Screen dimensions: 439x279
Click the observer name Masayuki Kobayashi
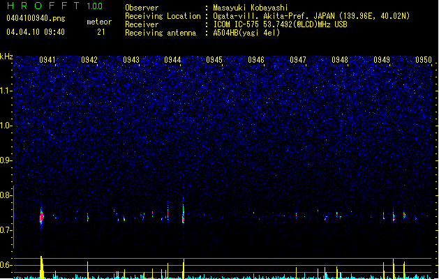(x=251, y=8)
